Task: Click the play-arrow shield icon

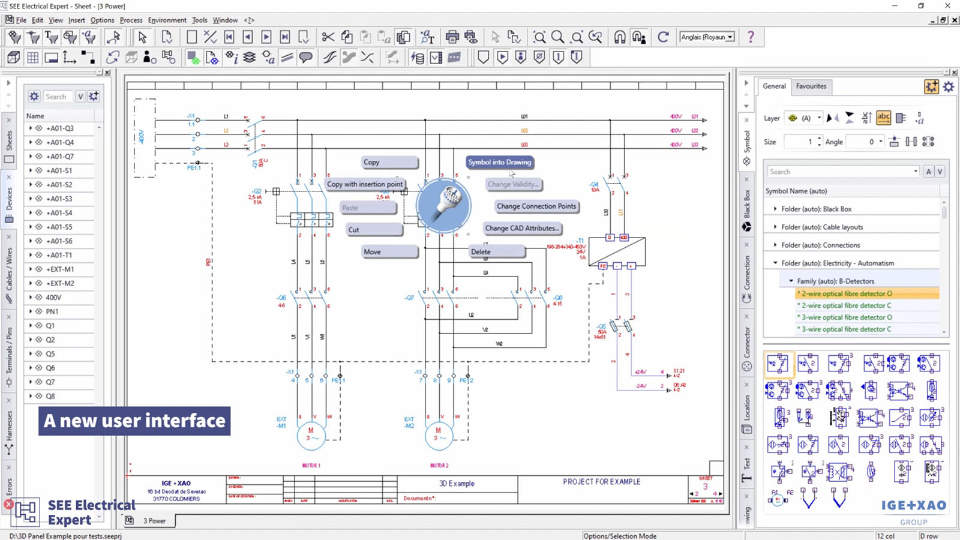Action: coord(502,58)
